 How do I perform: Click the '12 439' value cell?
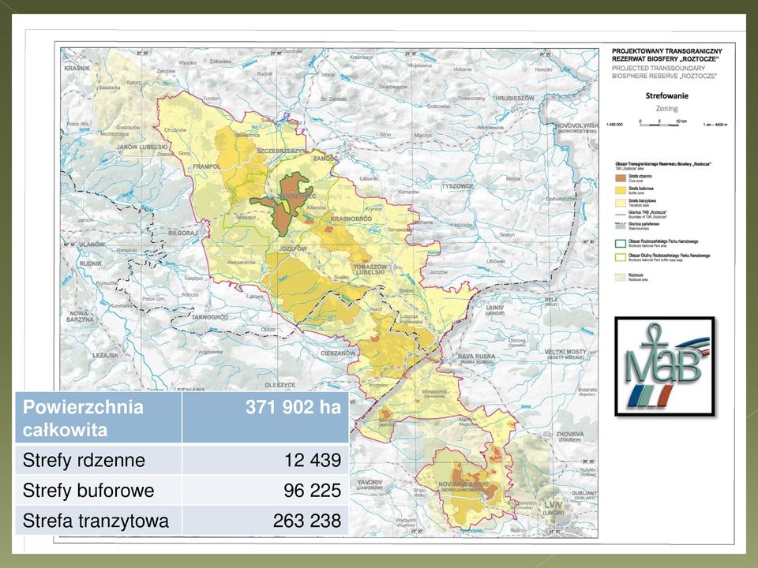(265, 459)
